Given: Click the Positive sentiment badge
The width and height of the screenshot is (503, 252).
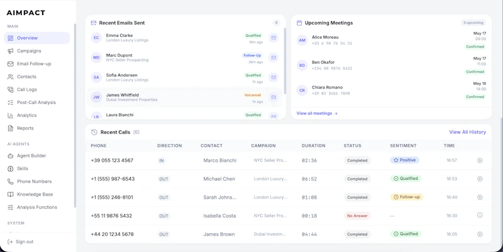Looking at the screenshot, I should click(404, 160).
